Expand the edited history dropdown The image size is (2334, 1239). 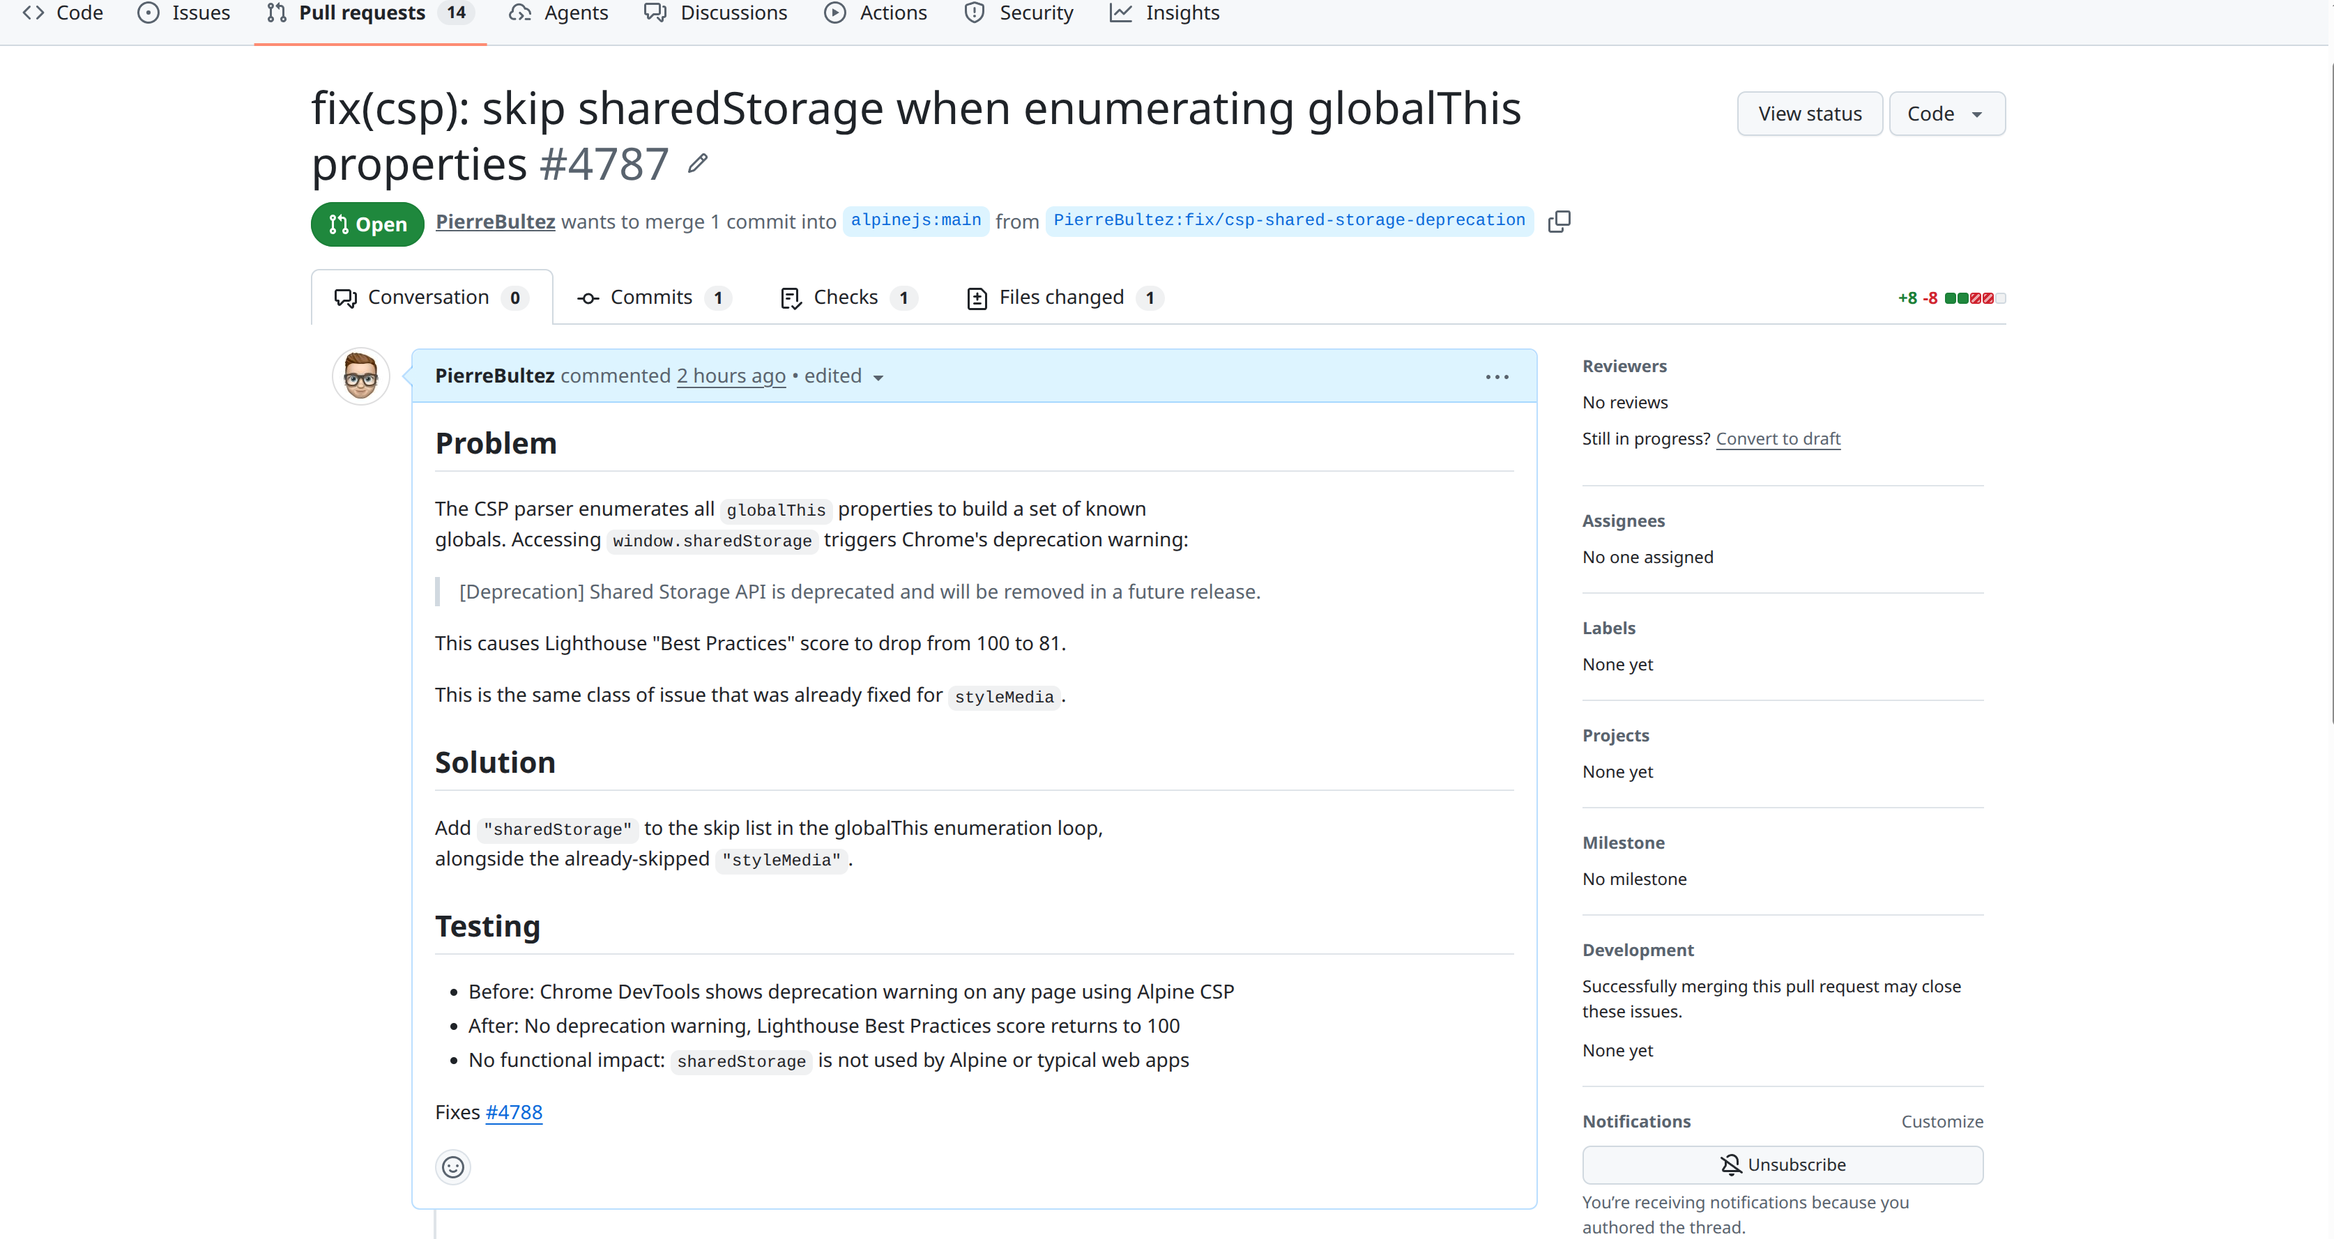click(x=878, y=378)
